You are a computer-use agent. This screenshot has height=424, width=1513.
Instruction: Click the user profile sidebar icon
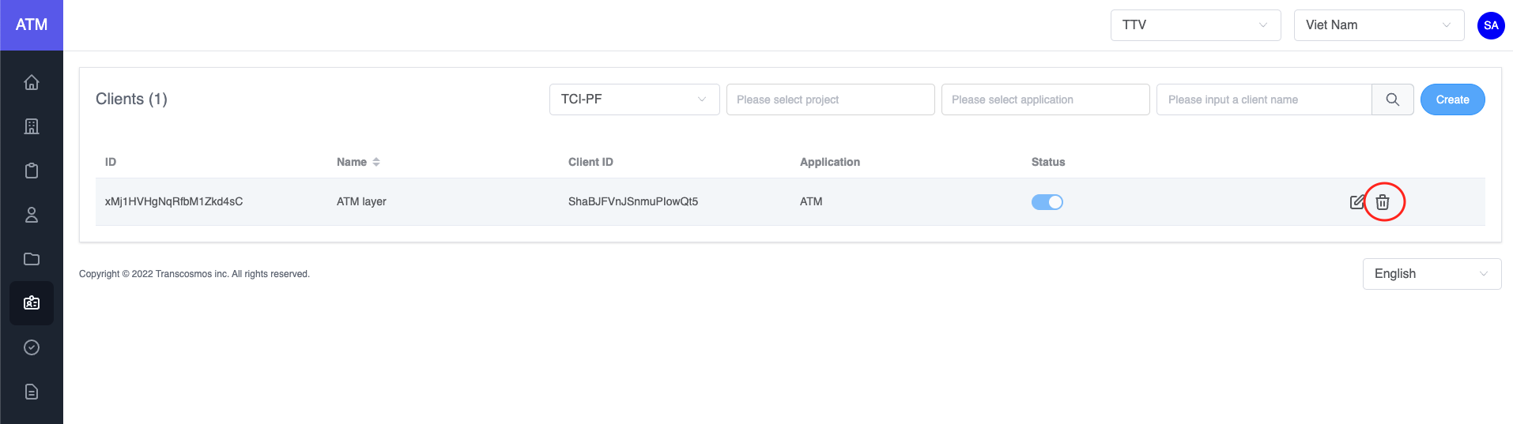click(32, 215)
